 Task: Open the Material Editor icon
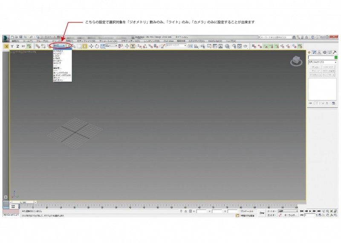point(227,46)
